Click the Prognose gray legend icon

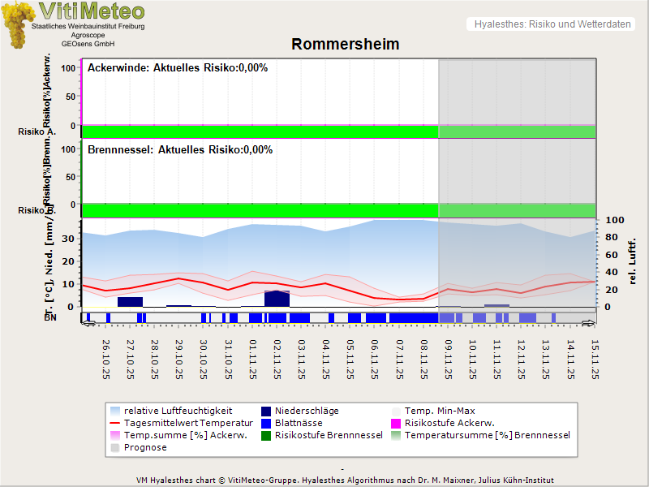[115, 447]
